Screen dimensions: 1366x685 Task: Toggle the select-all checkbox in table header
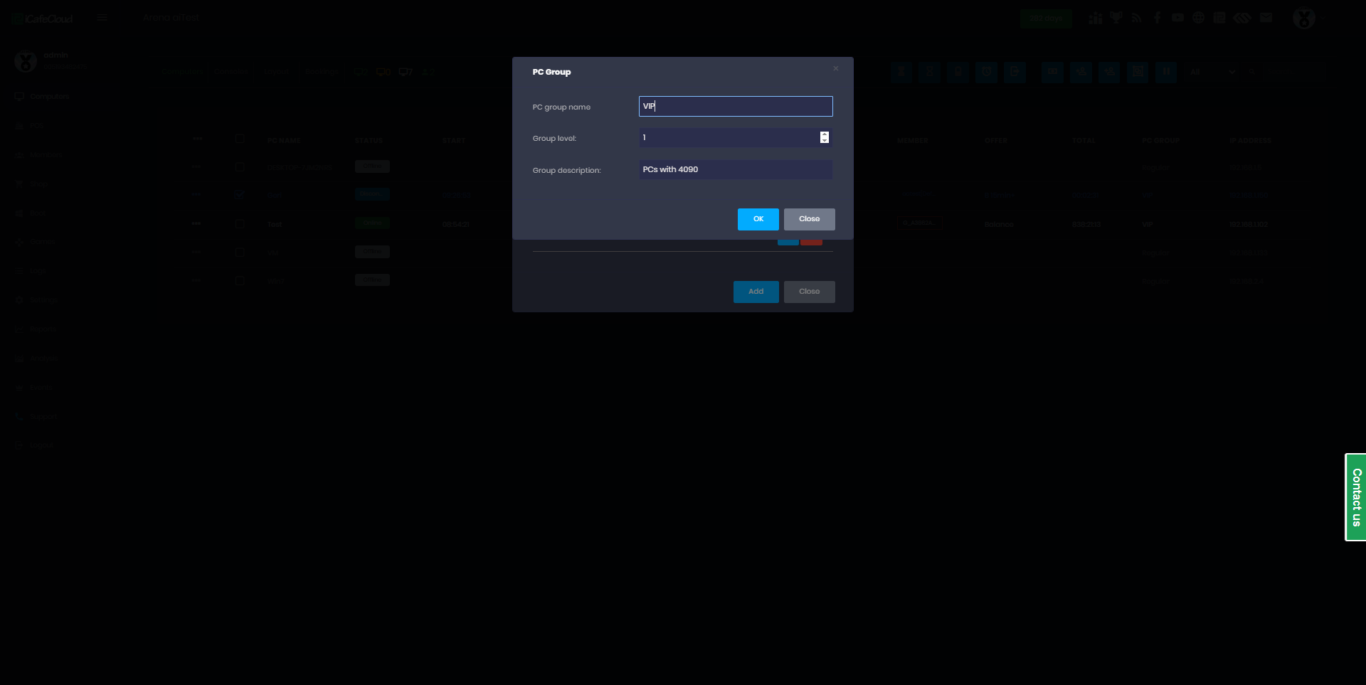(x=240, y=139)
